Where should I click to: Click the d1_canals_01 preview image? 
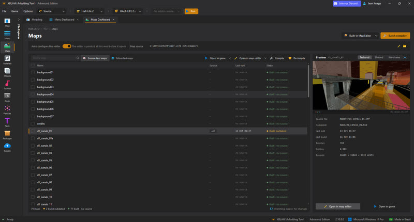(361, 85)
